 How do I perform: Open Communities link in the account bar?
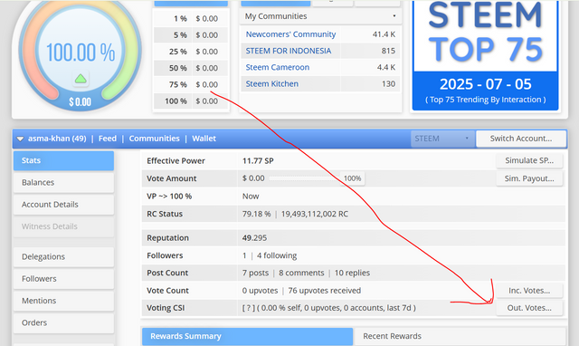pyautogui.click(x=154, y=139)
